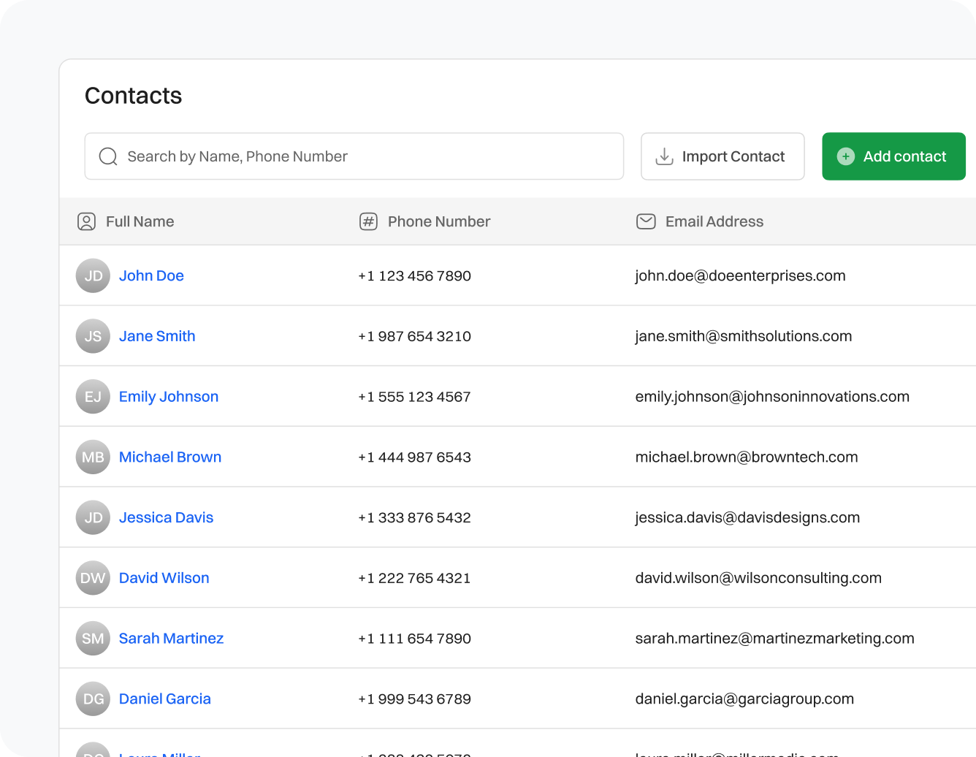This screenshot has height=757, width=976.
Task: Open Daniel Garcia's contact link
Action: 164,699
